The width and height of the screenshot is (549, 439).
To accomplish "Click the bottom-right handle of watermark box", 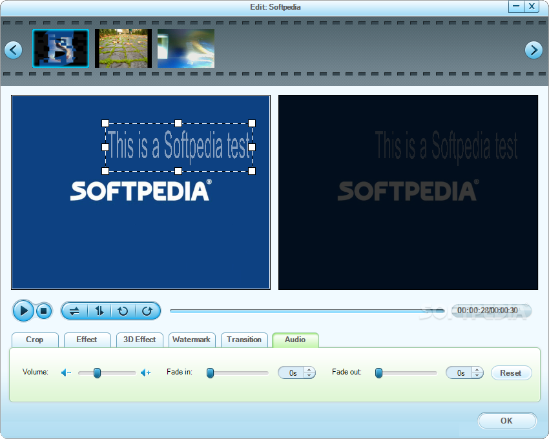I will click(x=252, y=171).
